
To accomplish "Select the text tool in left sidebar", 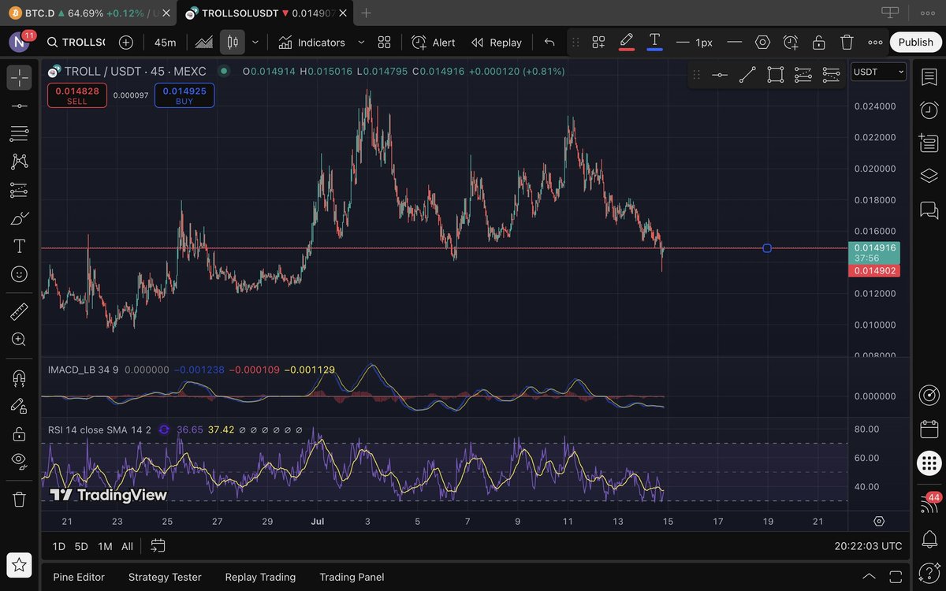I will (20, 247).
